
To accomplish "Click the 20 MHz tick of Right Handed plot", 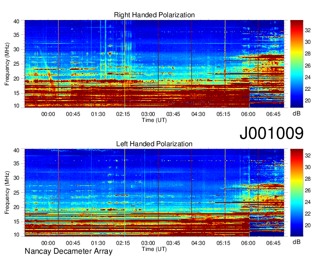I will coord(16,79).
